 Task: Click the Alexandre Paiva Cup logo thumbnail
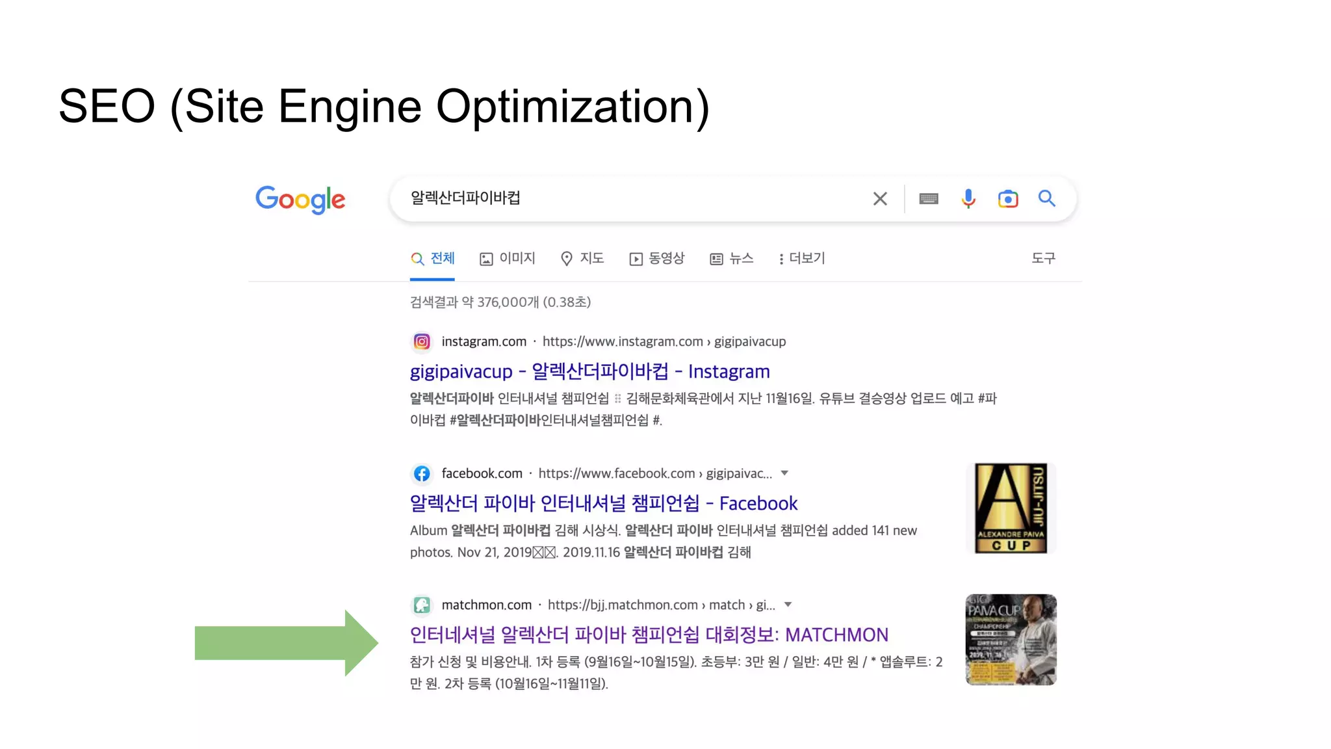pyautogui.click(x=1011, y=508)
